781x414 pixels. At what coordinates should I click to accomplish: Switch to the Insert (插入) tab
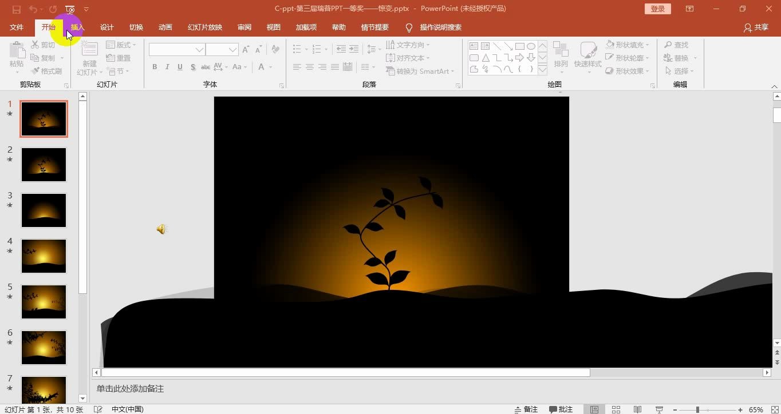click(x=77, y=27)
